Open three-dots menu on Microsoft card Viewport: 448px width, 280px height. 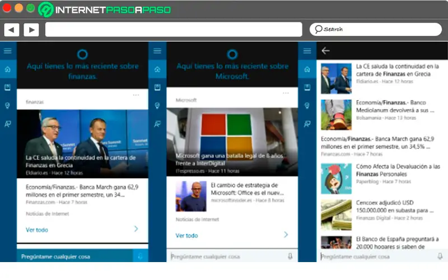(286, 93)
